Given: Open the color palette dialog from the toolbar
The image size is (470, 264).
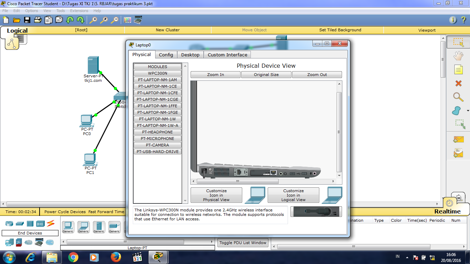Looking at the screenshot, I should 128,20.
